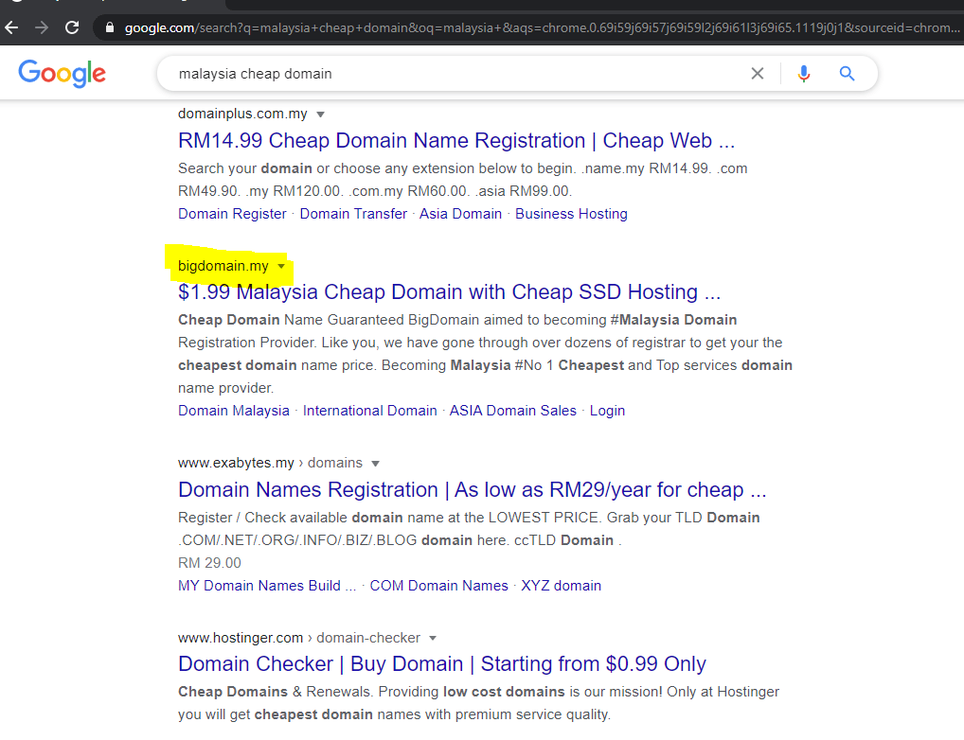Open the Login link under bigdomain.my result
Screen dimensions: 964x740
607,410
